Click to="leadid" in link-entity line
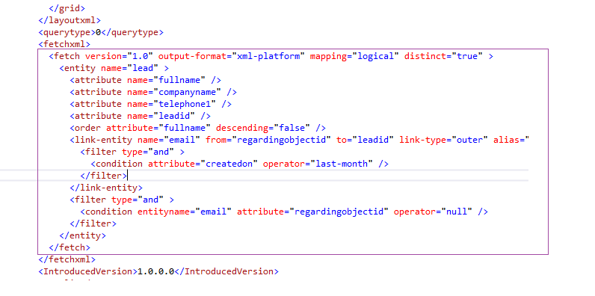This screenshot has height=296, width=595. coord(365,140)
